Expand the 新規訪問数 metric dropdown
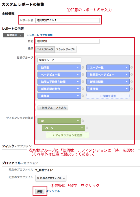 point(127,82)
